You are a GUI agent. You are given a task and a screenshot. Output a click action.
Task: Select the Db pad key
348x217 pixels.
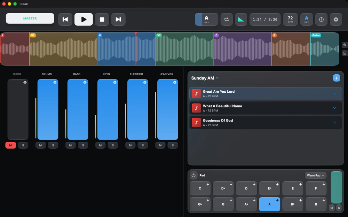point(223,188)
